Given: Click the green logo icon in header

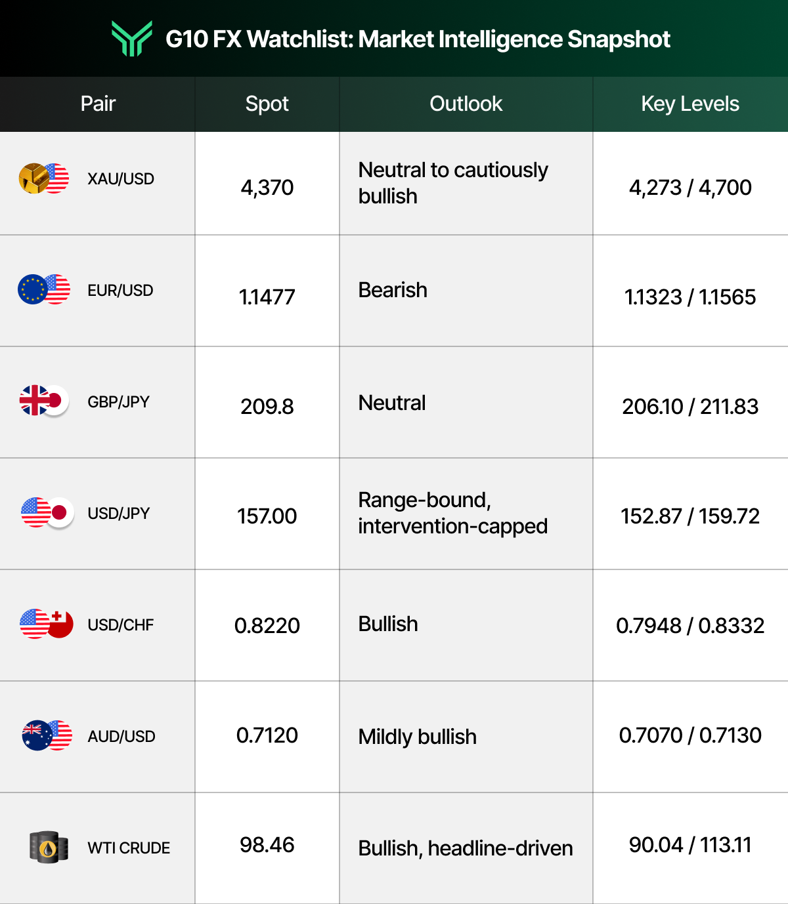Looking at the screenshot, I should [x=132, y=39].
